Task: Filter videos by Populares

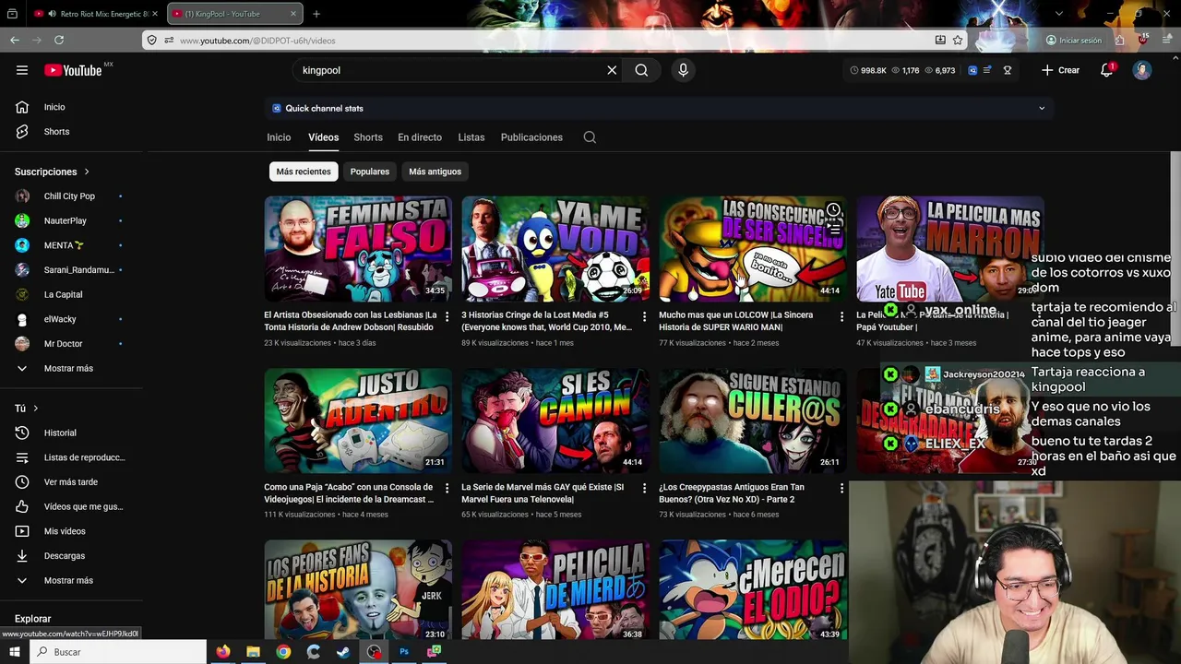Action: tap(370, 172)
